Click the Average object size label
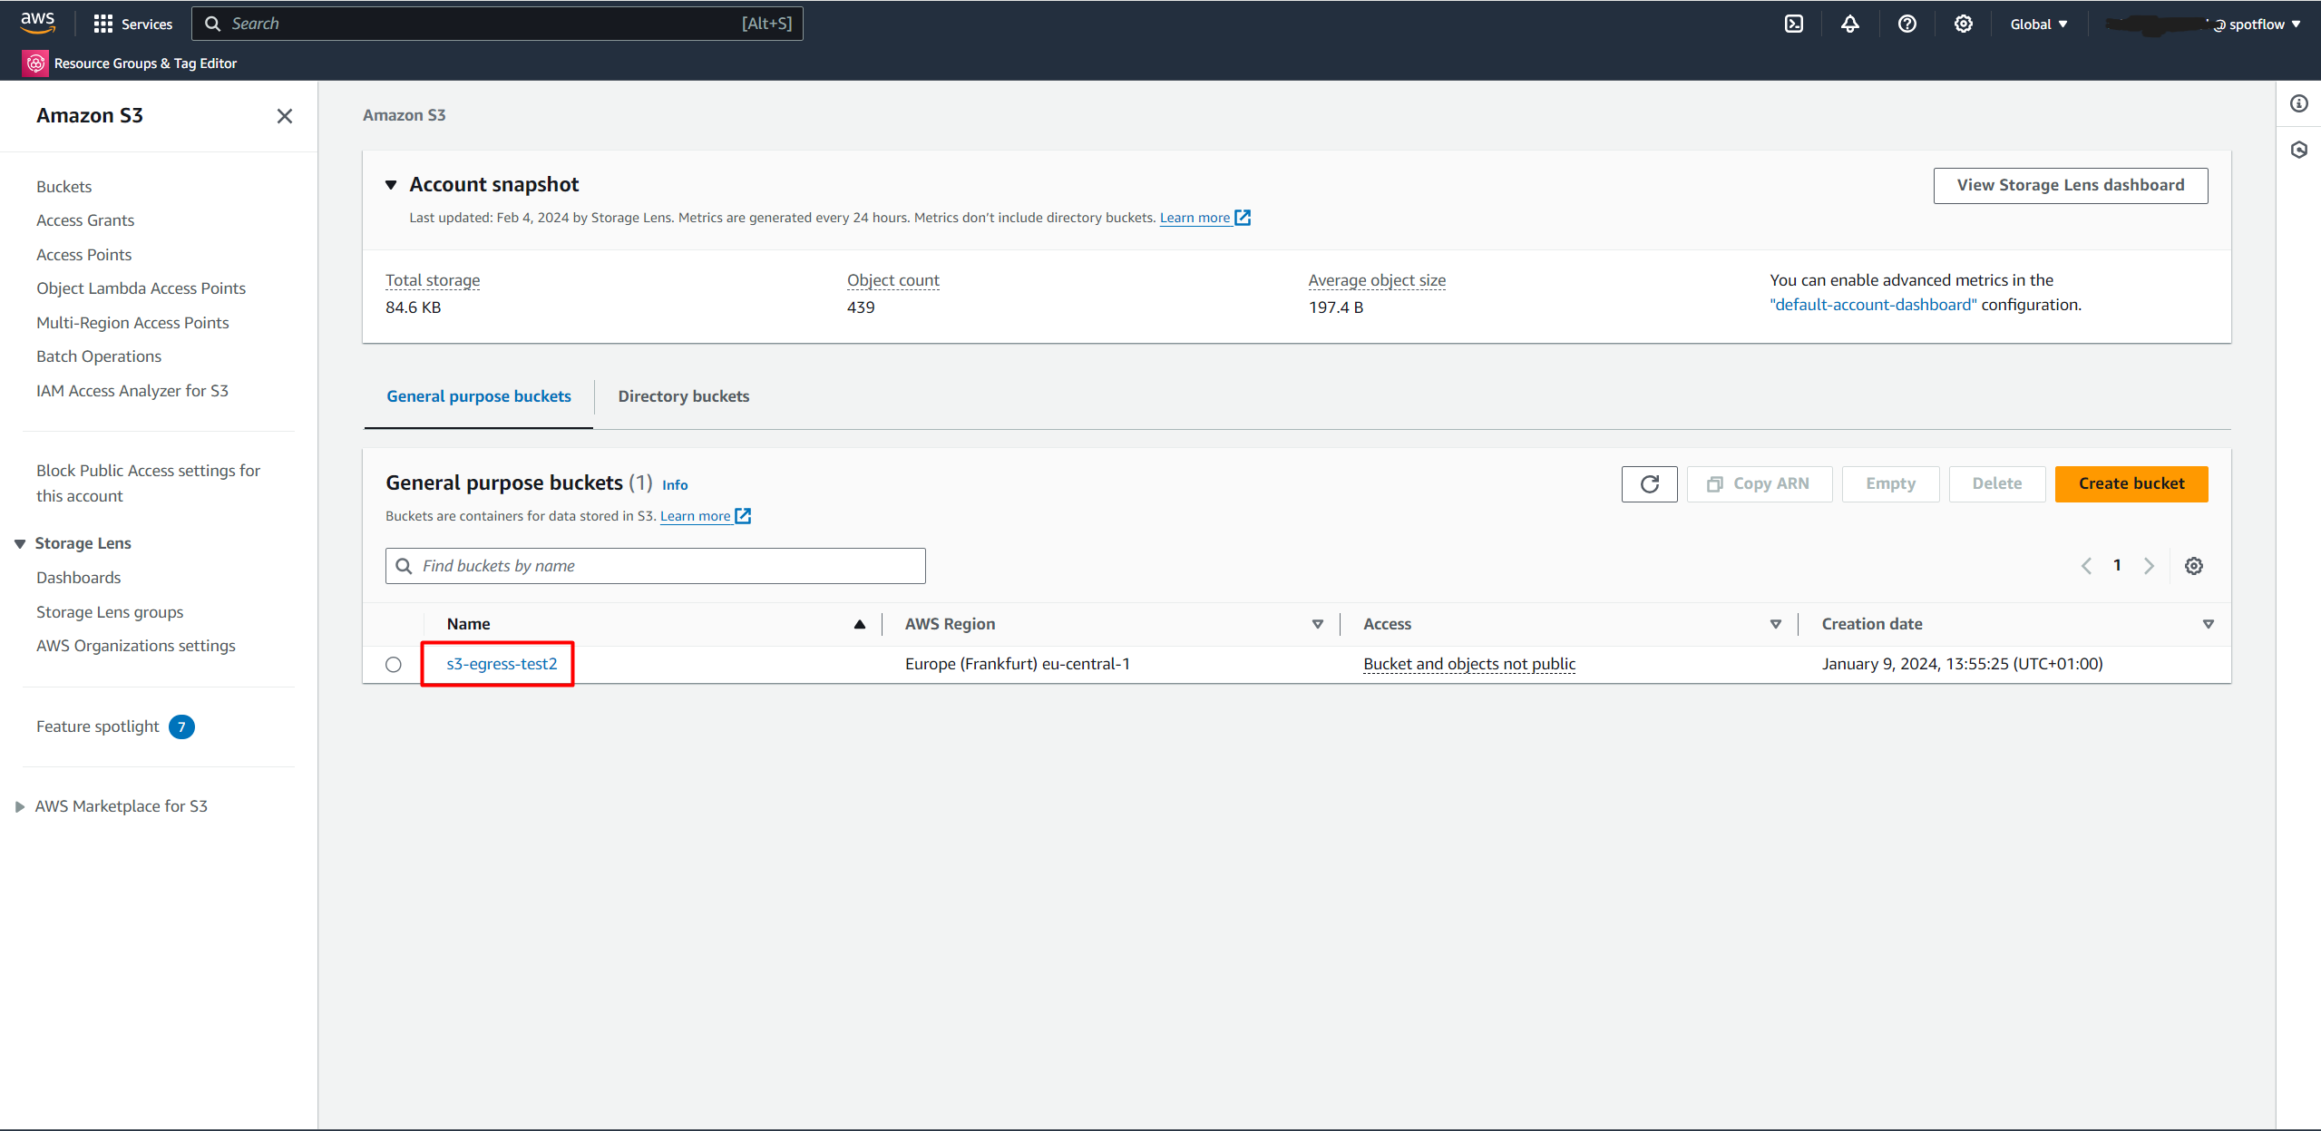The height and width of the screenshot is (1131, 2321). (x=1377, y=280)
